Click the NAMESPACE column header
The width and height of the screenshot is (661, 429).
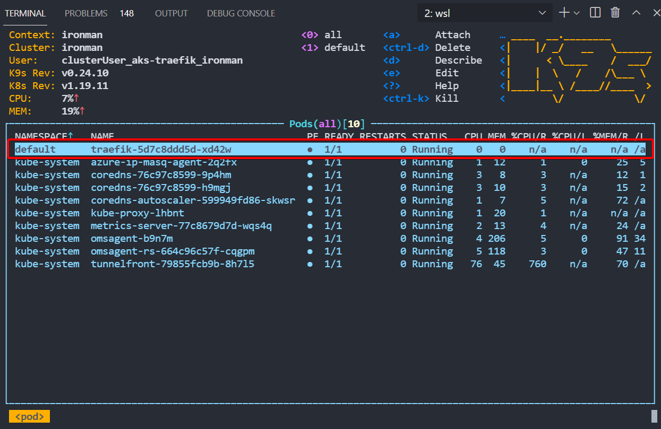[x=44, y=137]
